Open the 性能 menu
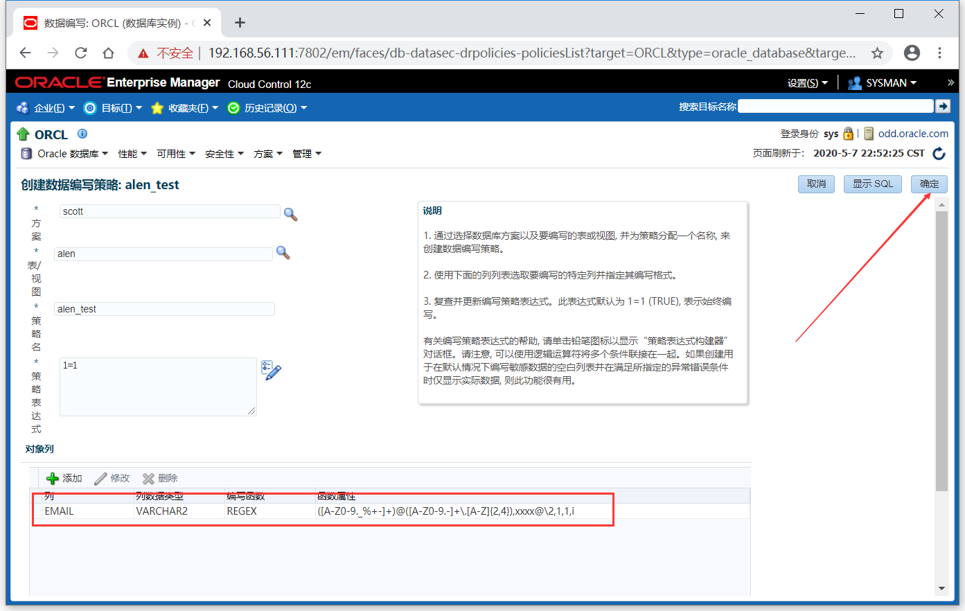 132,154
